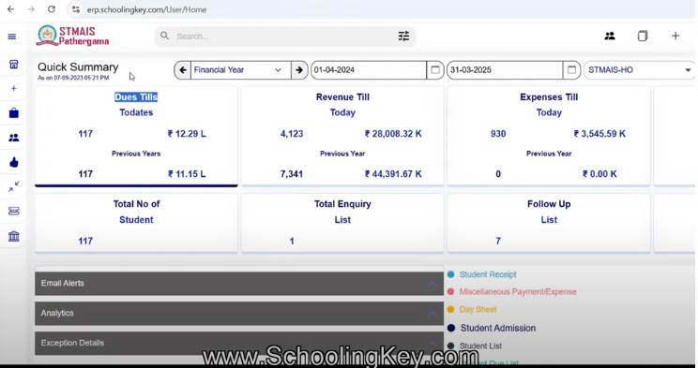The width and height of the screenshot is (698, 368).
Task: Click the collapse arrows icon in sidebar
Action: coord(14,186)
